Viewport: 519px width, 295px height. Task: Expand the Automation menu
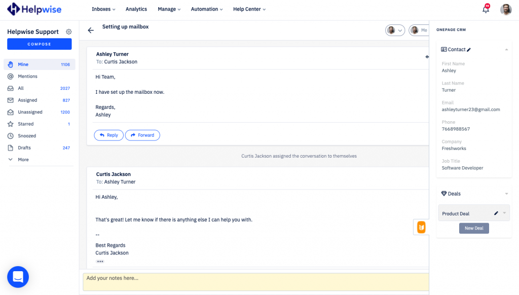(207, 9)
